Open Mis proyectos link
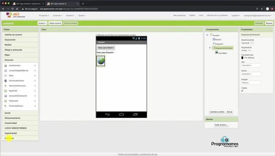This screenshot has height=156, width=275. [179, 15]
